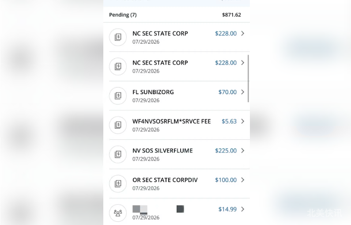Image resolution: width=351 pixels, height=225 pixels.
Task: Click the FL SUNBIZORG transaction icon
Action: 118,96
